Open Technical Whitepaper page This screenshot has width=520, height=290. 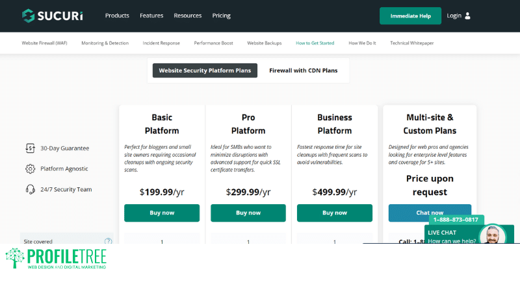(412, 43)
